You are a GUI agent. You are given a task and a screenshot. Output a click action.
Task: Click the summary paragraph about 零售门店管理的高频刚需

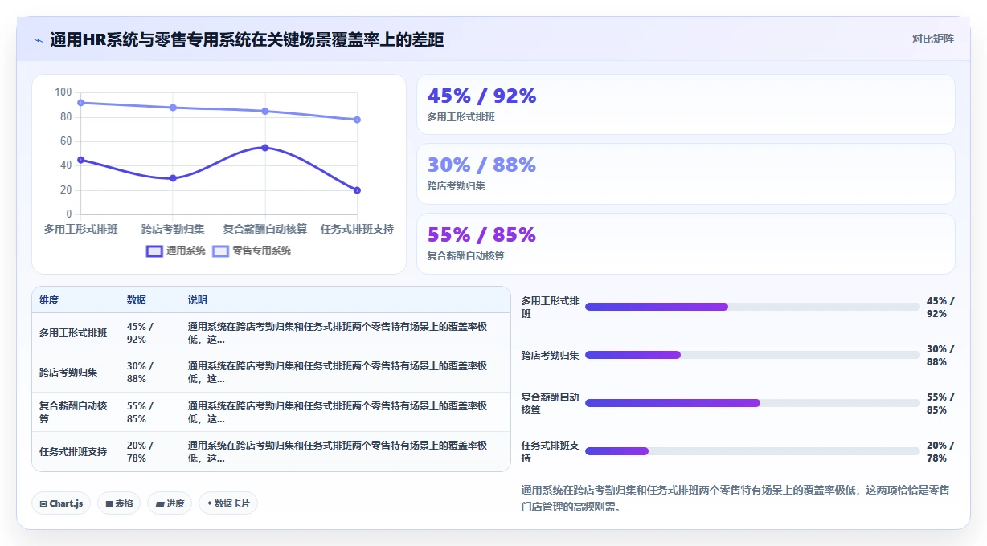735,499
